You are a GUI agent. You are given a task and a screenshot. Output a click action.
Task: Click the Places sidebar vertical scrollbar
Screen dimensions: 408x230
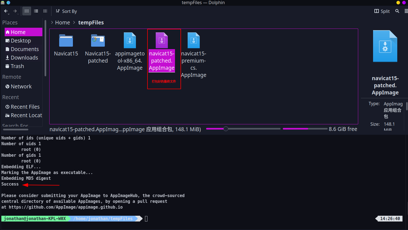(45, 48)
